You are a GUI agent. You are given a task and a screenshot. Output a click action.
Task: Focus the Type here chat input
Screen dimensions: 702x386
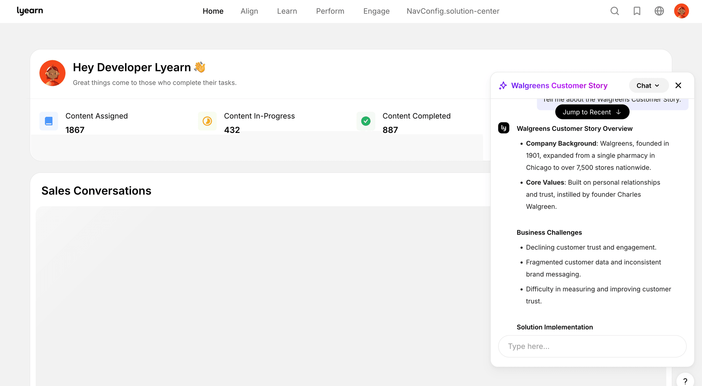click(x=592, y=346)
